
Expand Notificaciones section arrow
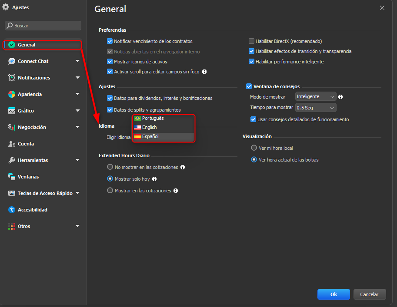(77, 78)
